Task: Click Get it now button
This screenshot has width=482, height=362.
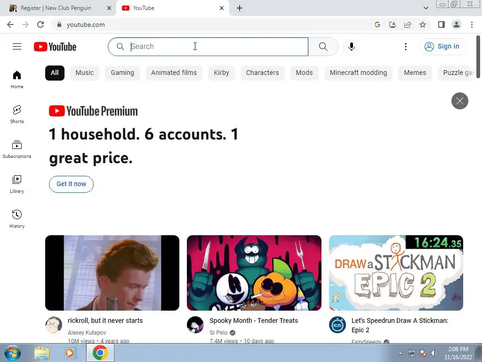Action: click(x=72, y=184)
